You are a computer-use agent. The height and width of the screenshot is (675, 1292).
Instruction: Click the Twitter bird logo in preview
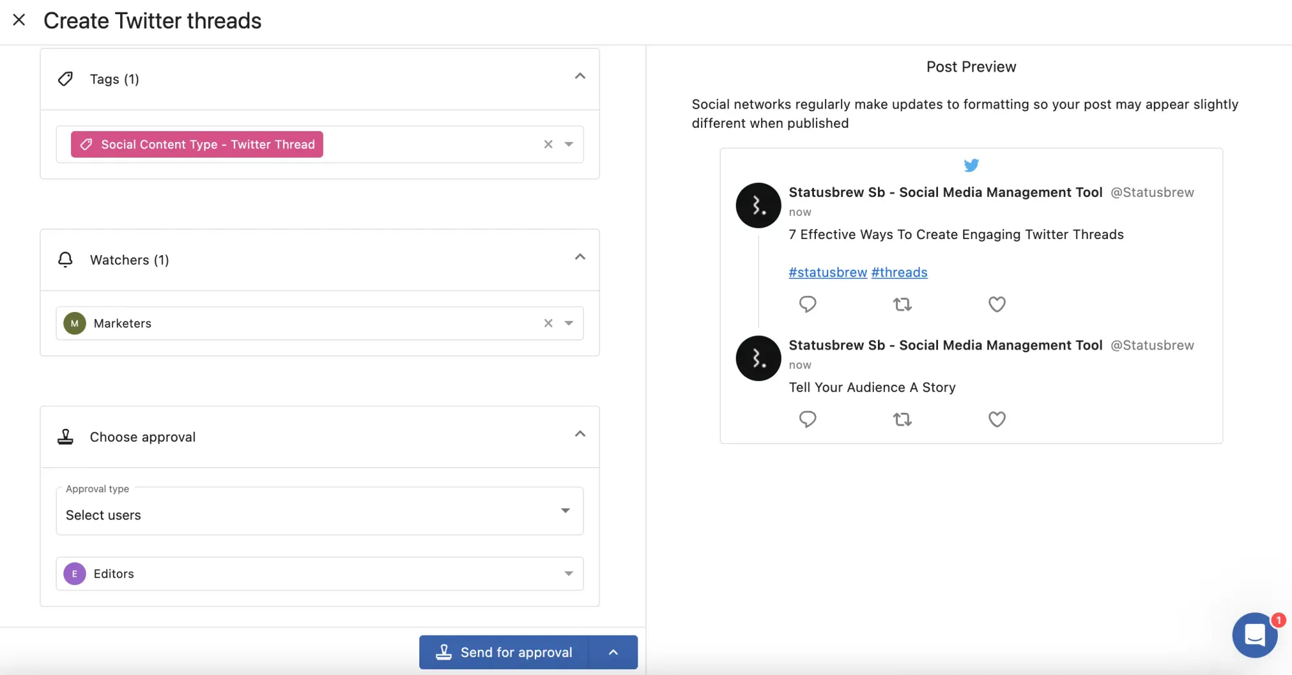tap(971, 165)
